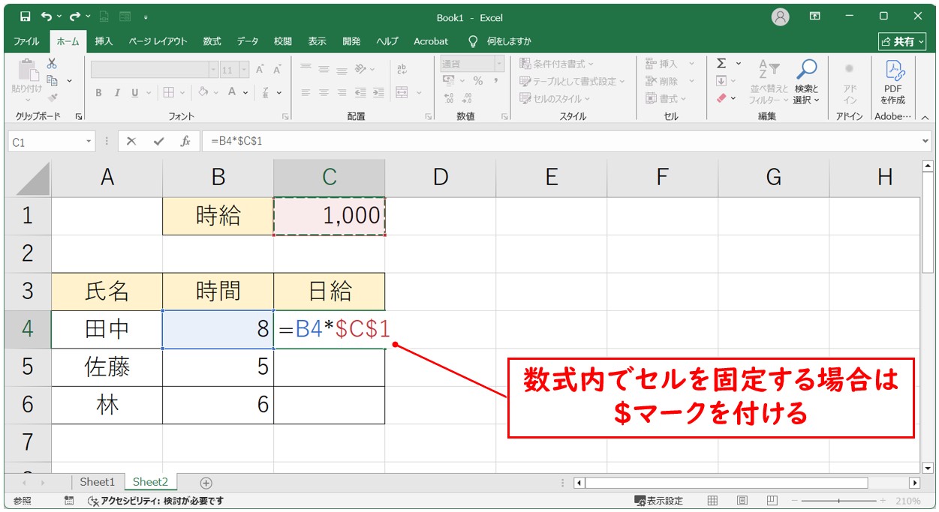Viewport: 939px width, 512px height.
Task: Toggle Bold formatting
Action: tap(98, 92)
